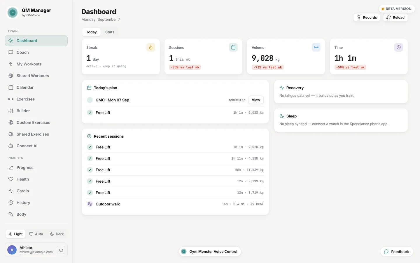This screenshot has width=420, height=263.
Task: Click the GM Manager logo
Action: point(13,13)
